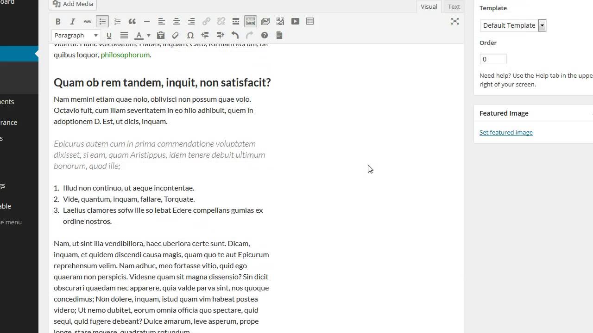593x333 pixels.
Task: Open the Paragraph format dropdown
Action: coord(76,35)
